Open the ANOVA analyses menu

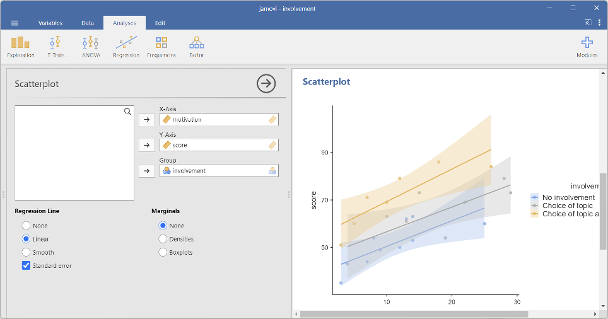point(91,47)
